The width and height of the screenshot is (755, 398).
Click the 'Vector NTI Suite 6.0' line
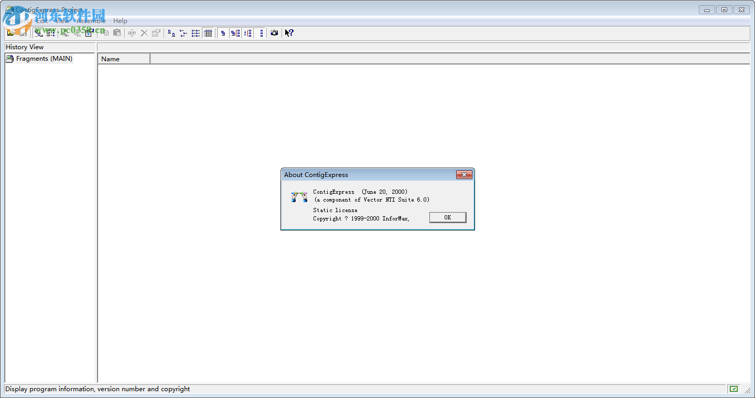(372, 200)
